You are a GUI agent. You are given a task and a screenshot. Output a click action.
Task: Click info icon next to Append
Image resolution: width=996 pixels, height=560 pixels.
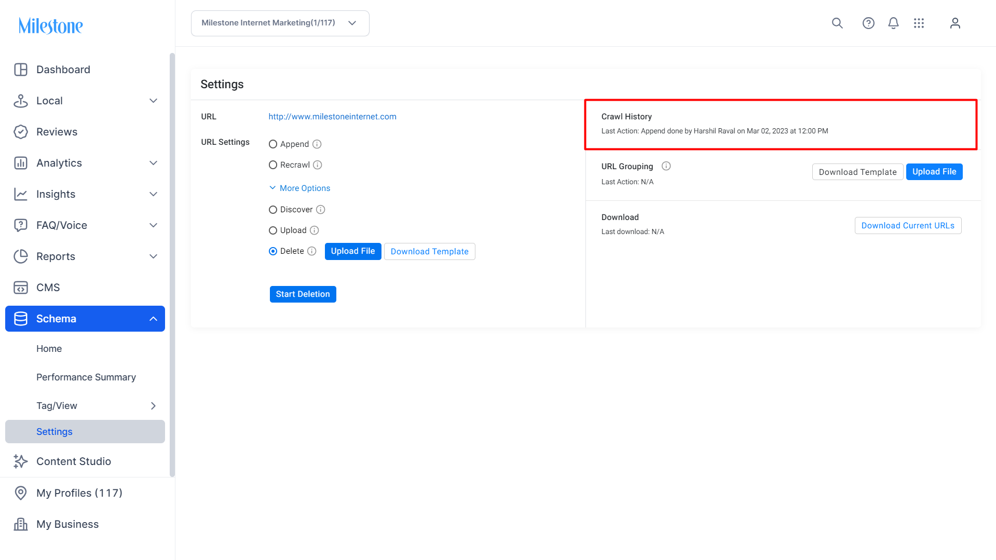[x=317, y=144]
